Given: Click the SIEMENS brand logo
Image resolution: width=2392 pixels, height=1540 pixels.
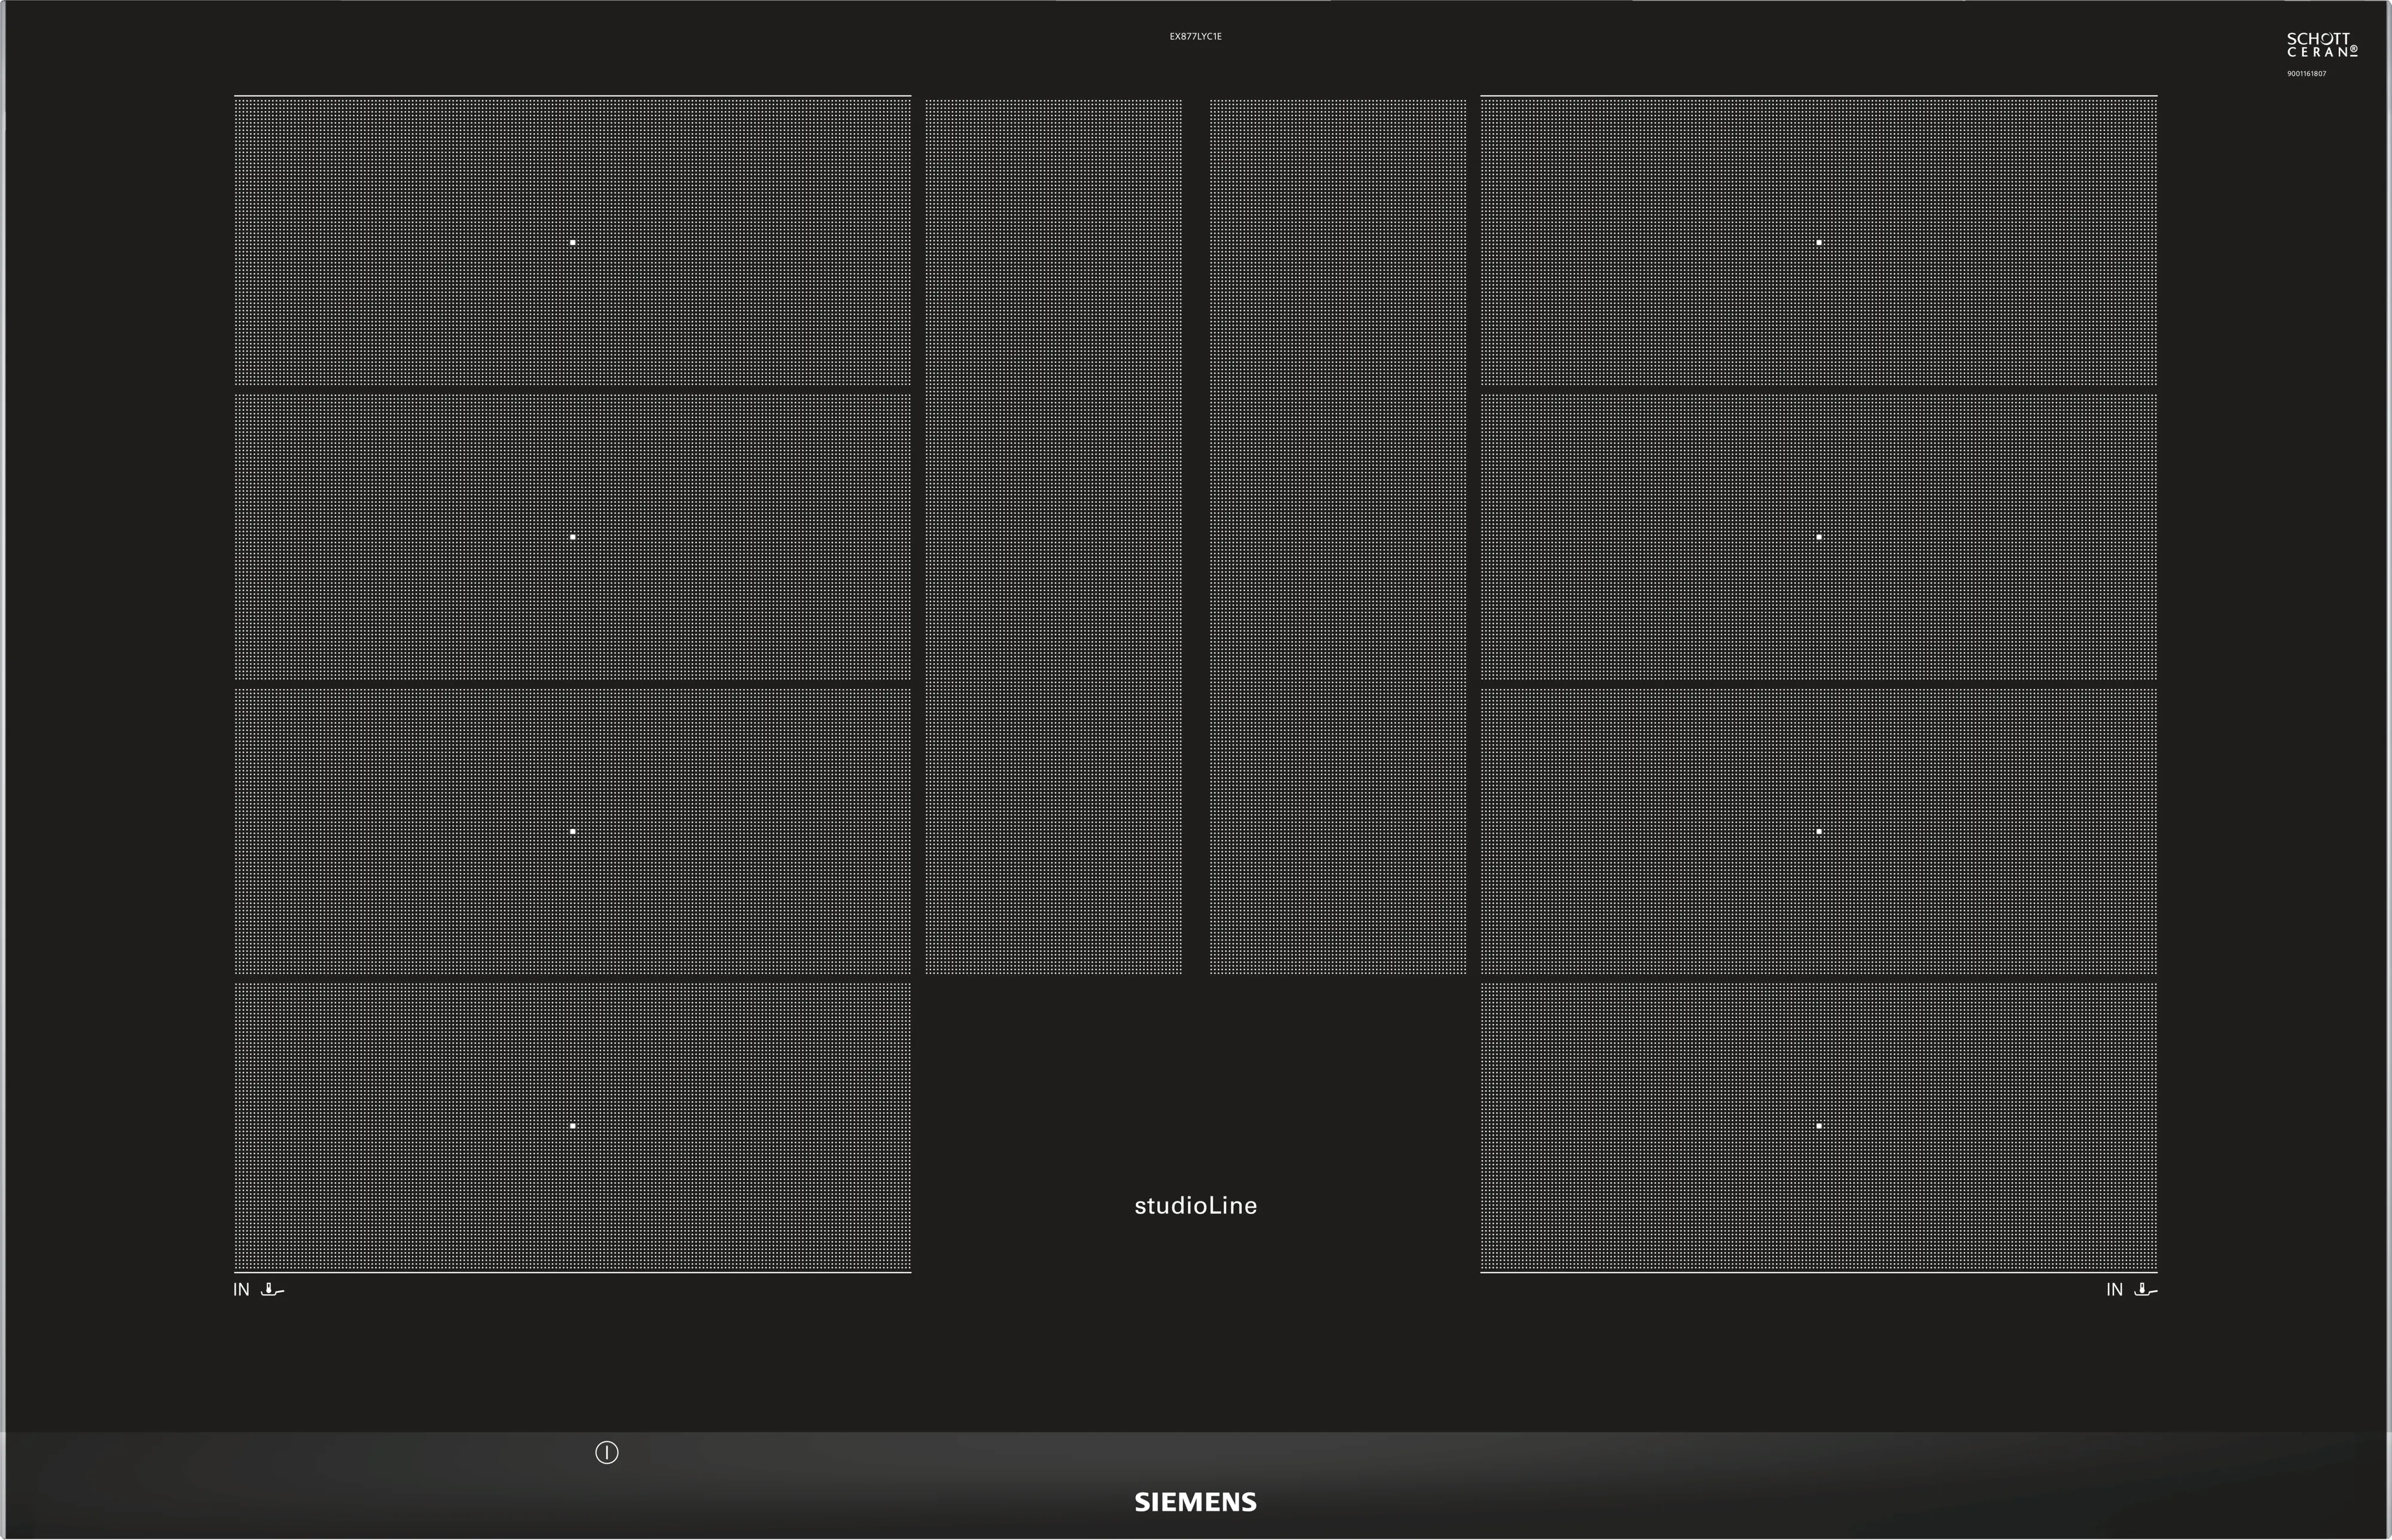Looking at the screenshot, I should [x=1195, y=1502].
